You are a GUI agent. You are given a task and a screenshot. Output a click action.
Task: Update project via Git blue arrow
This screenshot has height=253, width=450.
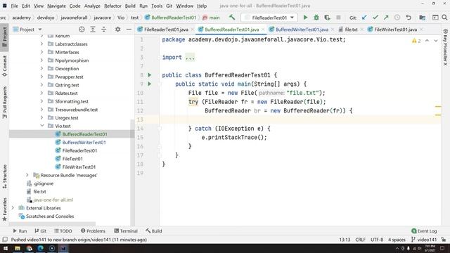click(x=364, y=18)
